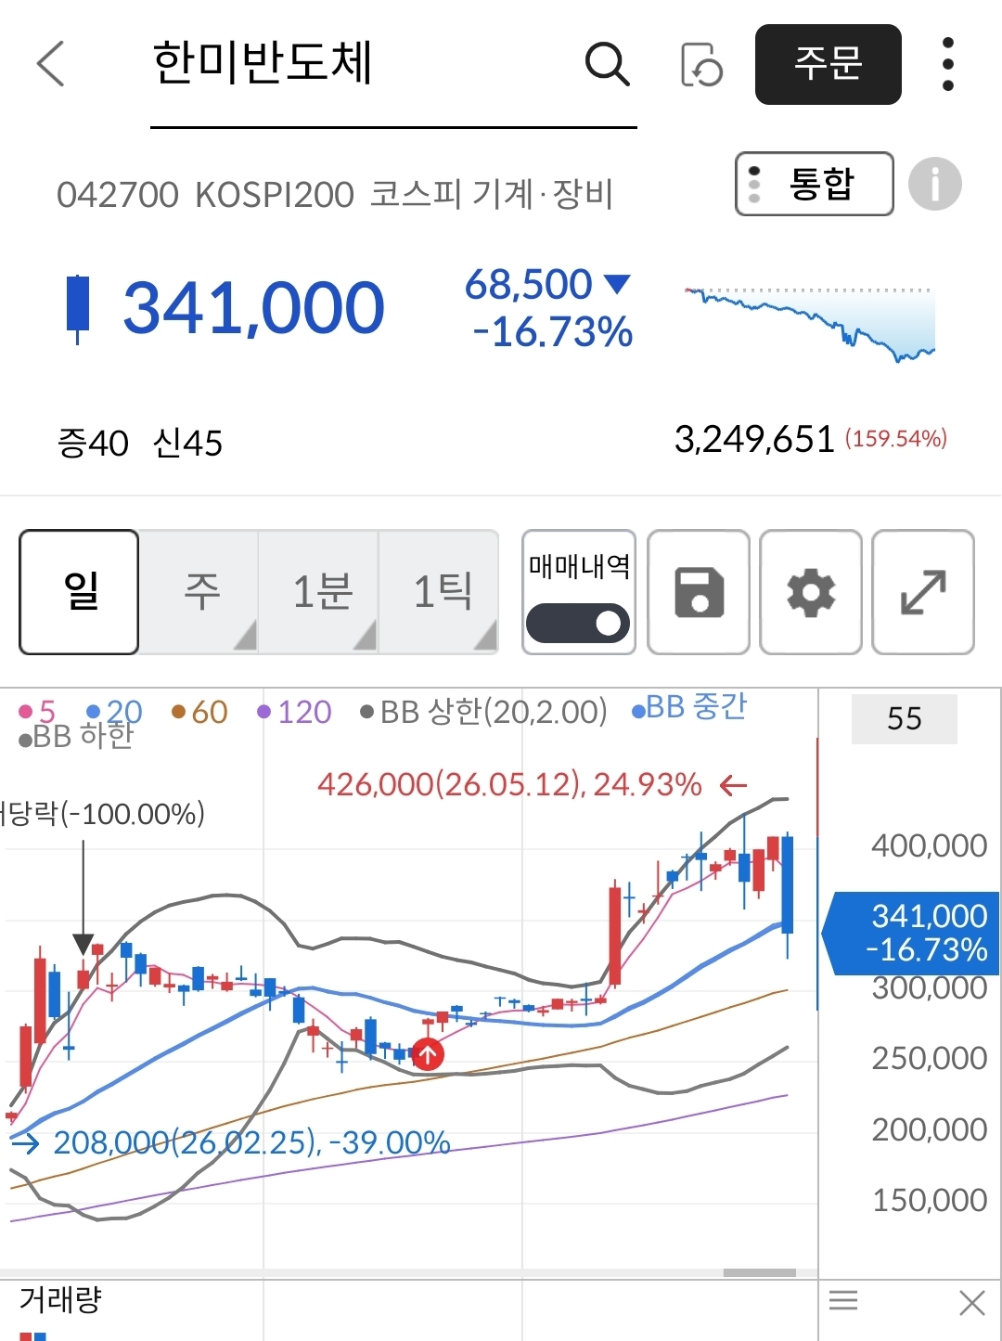Viewport: 1002px width, 1341px height.
Task: Tap the 주문 order button
Action: click(x=829, y=64)
